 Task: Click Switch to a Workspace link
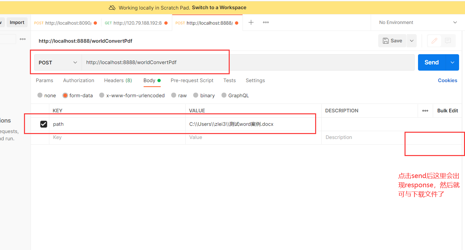pyautogui.click(x=219, y=8)
